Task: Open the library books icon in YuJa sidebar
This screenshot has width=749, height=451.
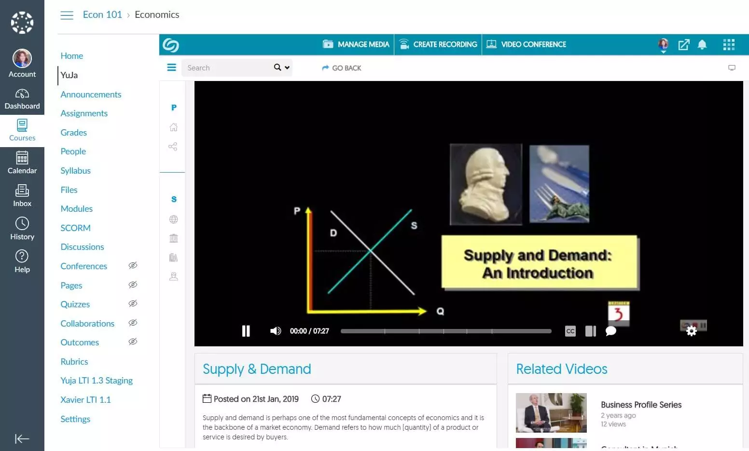Action: [x=174, y=258]
